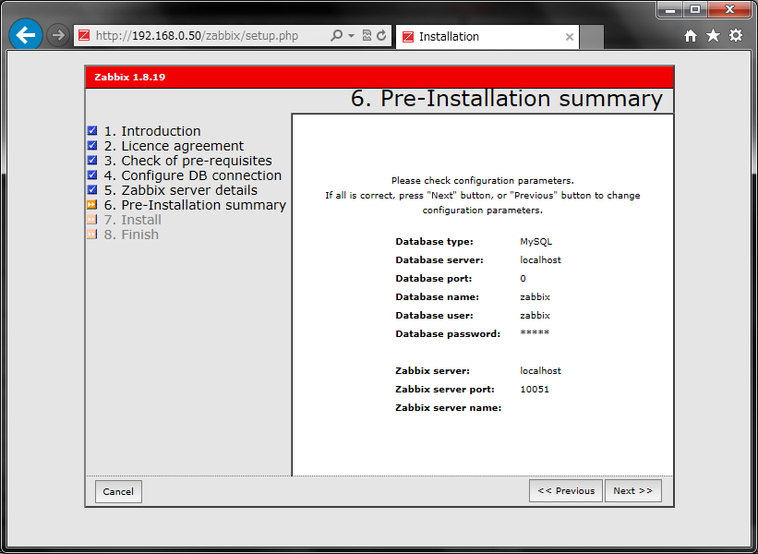
Task: Click the 'Please check configuration parameters.' text
Action: 483,180
